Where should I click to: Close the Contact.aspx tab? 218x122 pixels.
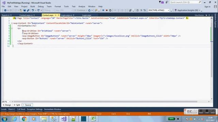coord(59,15)
